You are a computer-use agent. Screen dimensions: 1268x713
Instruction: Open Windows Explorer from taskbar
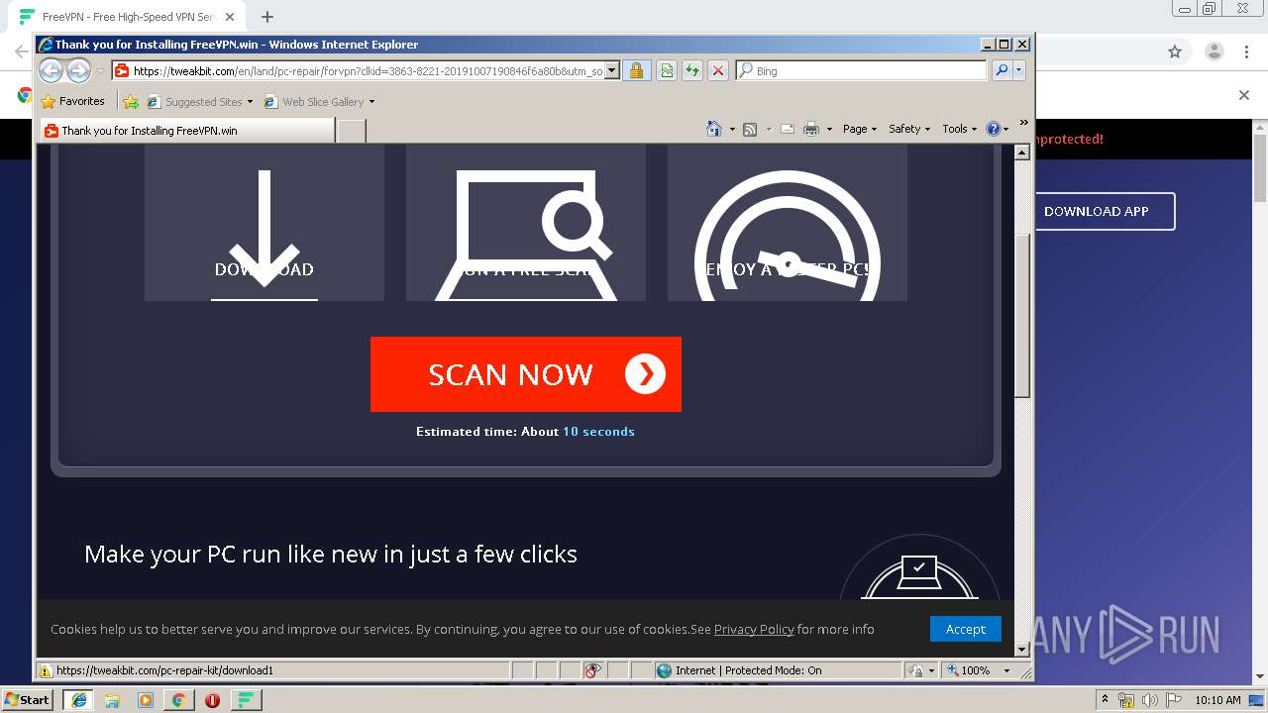(112, 700)
